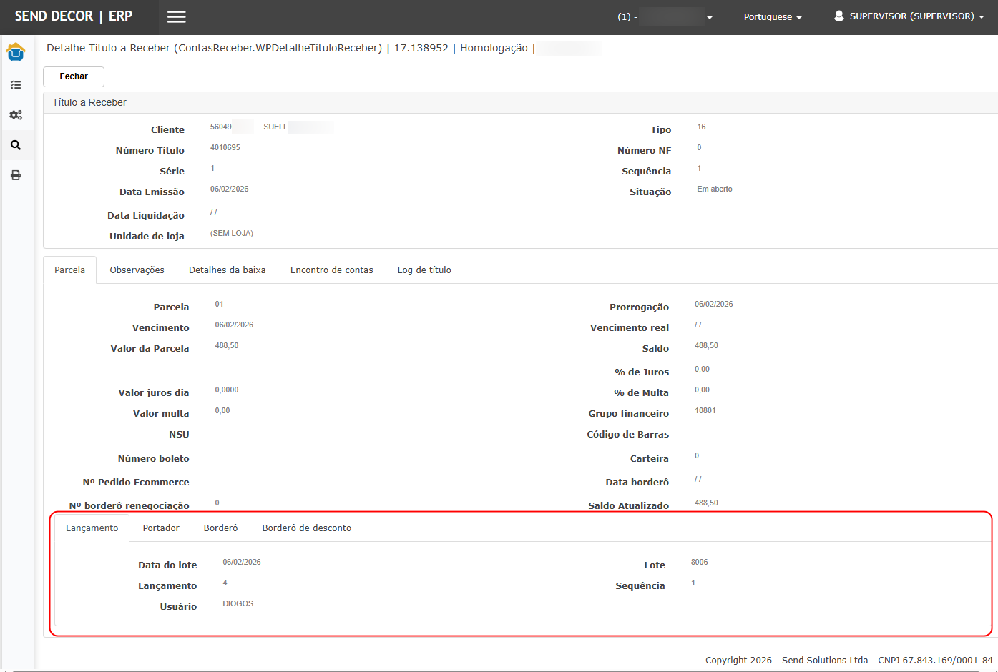Click Grupo financeiro value 10801
The image size is (998, 672).
click(x=705, y=411)
